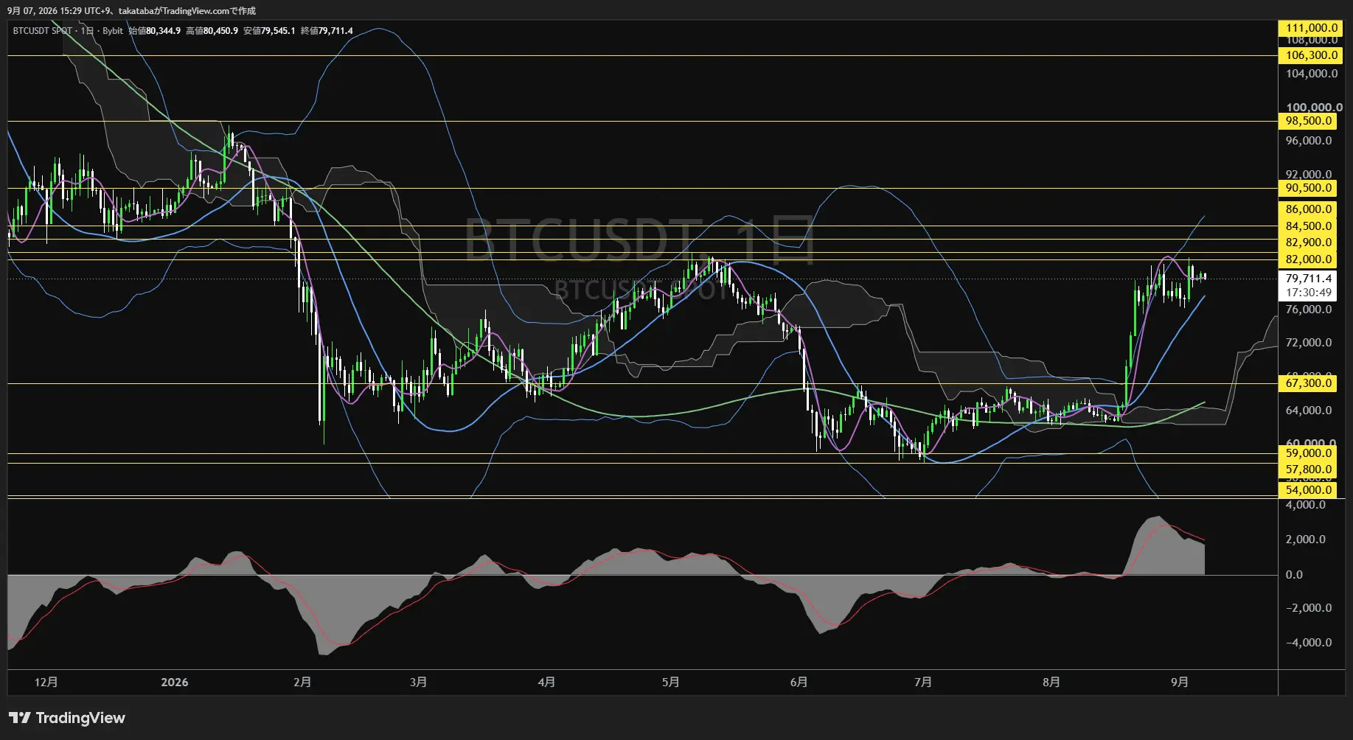The height and width of the screenshot is (740, 1353).
Task: Select the open value 始値80,344.9 in legend
Action: (x=155, y=31)
